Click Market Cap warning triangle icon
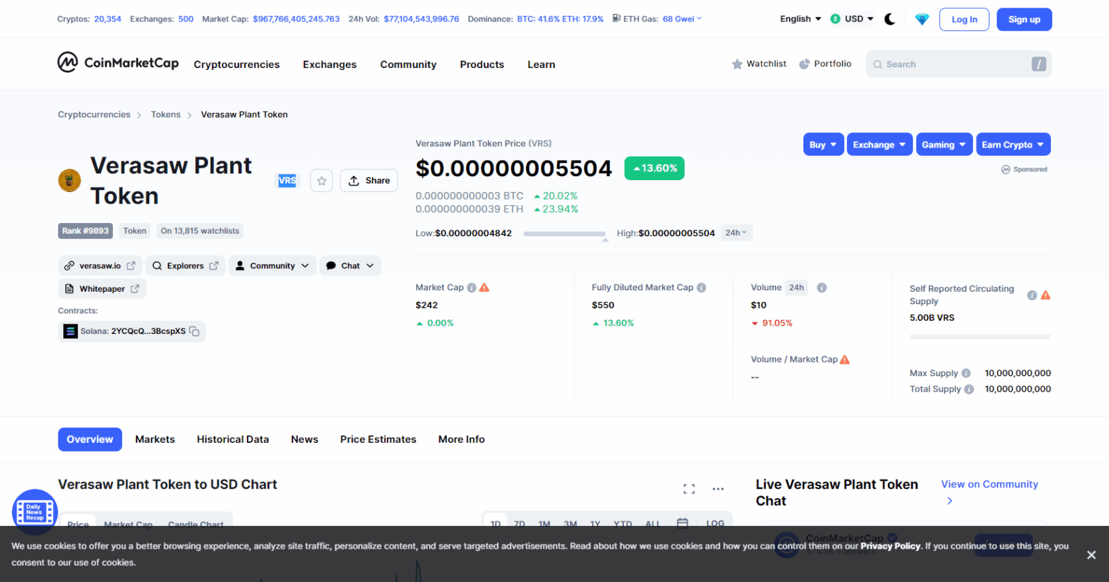 (484, 288)
